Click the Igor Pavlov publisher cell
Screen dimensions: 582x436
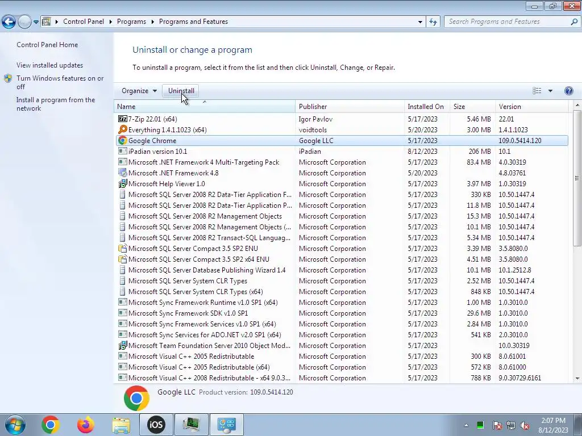315,119
